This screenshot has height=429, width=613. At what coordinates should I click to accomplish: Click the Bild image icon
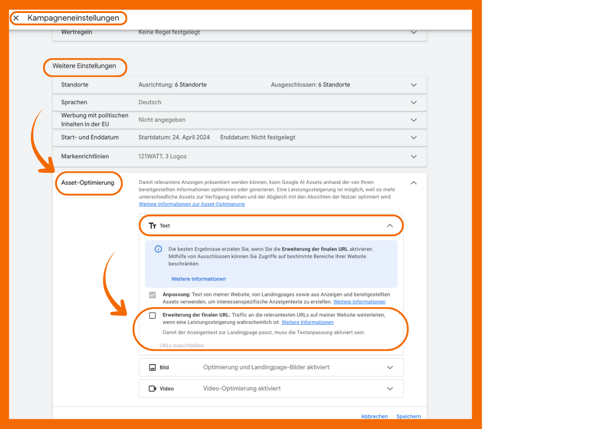tap(152, 367)
